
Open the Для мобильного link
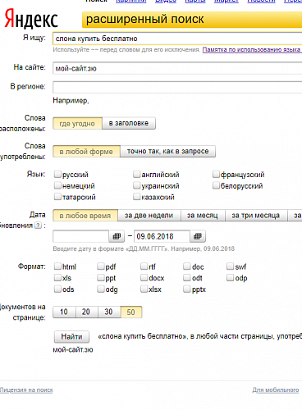(276, 390)
